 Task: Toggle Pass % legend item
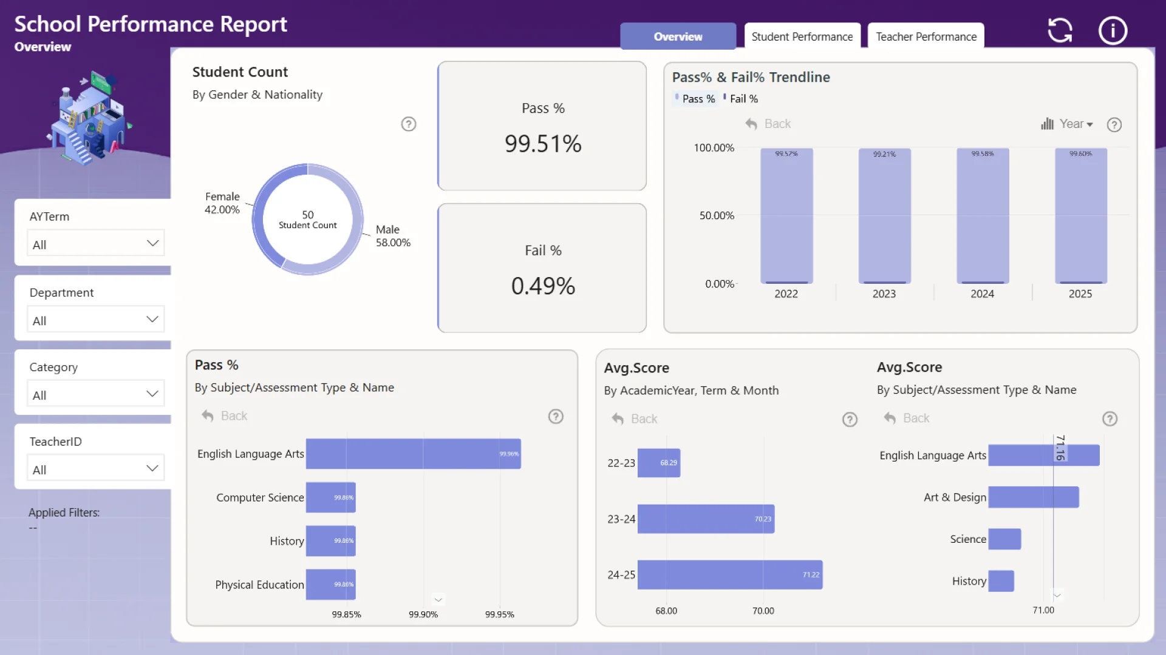click(698, 99)
